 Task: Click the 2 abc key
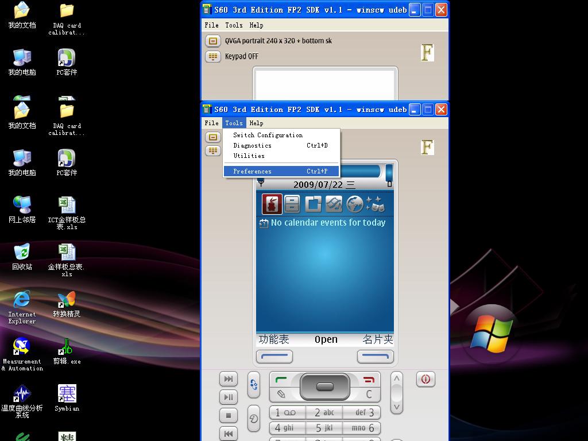[324, 412]
